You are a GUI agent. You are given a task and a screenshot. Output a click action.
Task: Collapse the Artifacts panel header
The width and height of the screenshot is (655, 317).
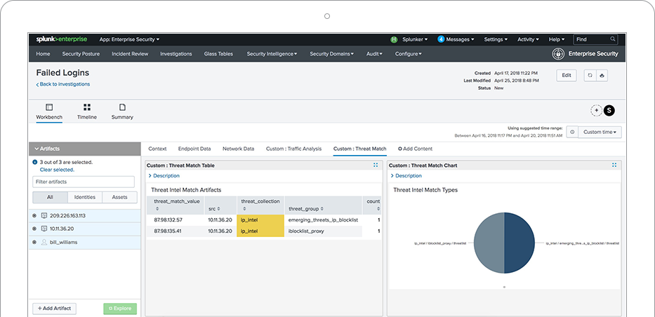pos(85,149)
